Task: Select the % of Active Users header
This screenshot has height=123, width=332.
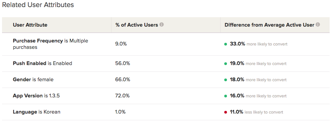Action: point(137,25)
